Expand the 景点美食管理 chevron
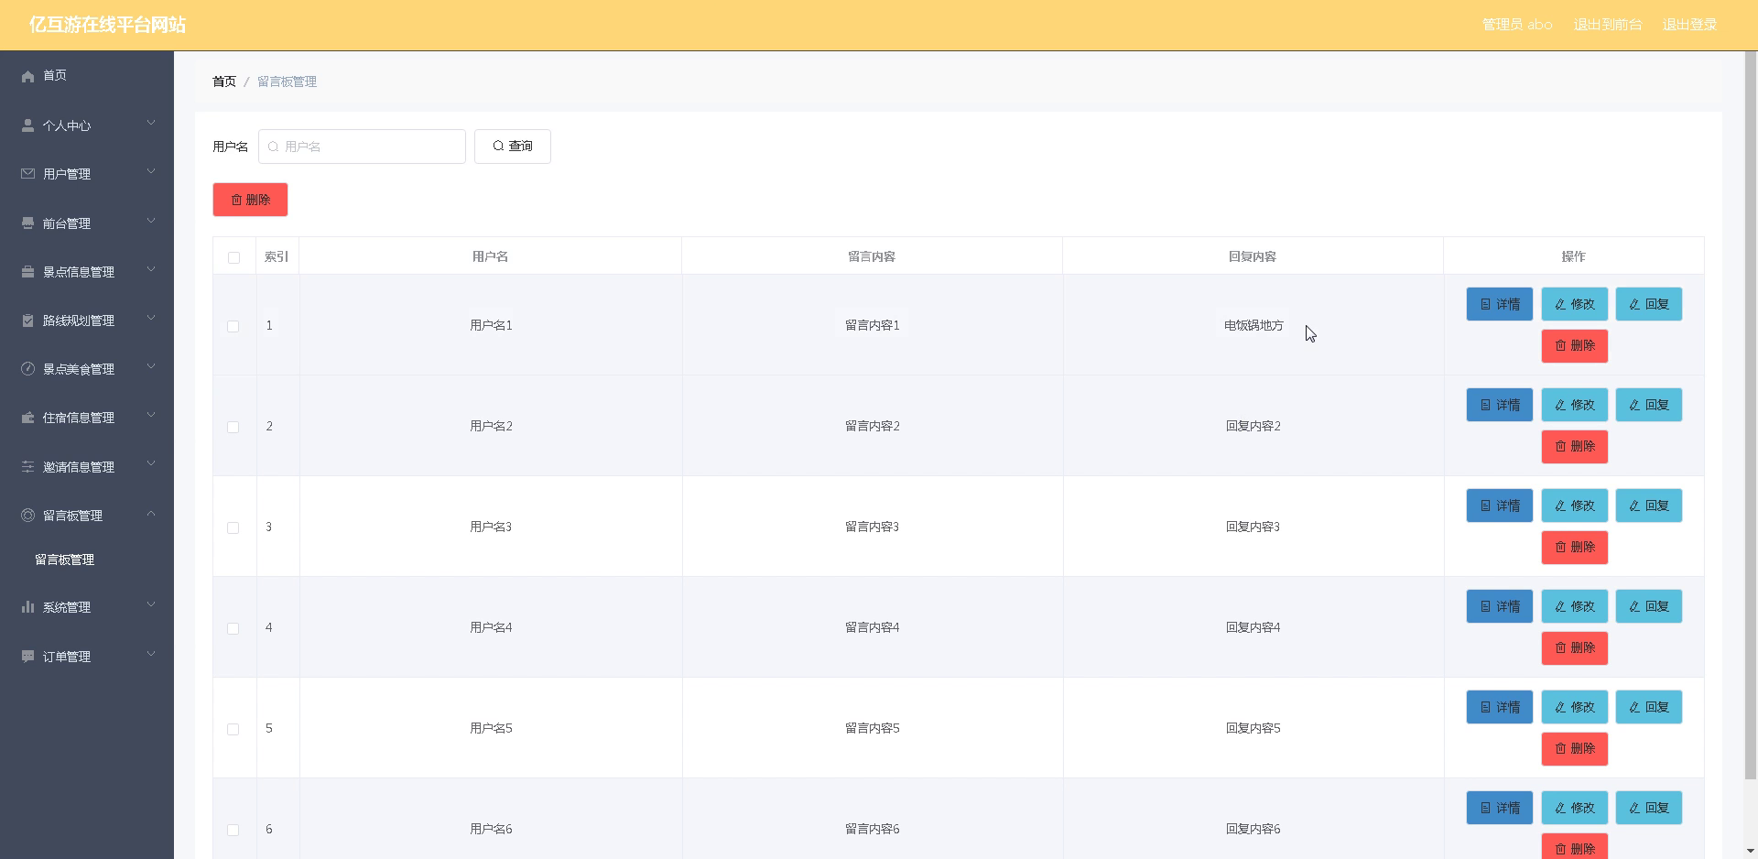Viewport: 1758px width, 859px height. (x=151, y=367)
